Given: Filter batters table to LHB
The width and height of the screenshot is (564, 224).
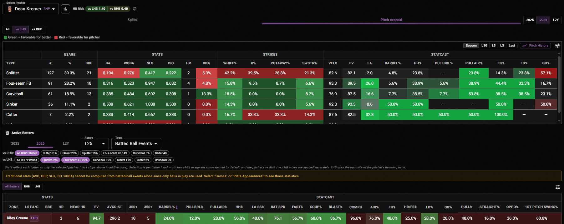Looking at the screenshot, I should pyautogui.click(x=37, y=187).
